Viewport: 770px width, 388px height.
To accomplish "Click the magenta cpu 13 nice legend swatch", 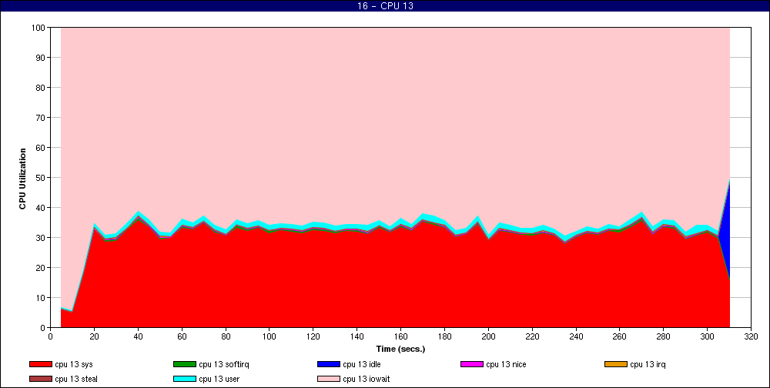I will (472, 364).
